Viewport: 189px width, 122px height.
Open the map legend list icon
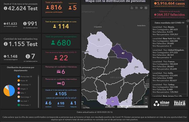[x=137, y=8]
